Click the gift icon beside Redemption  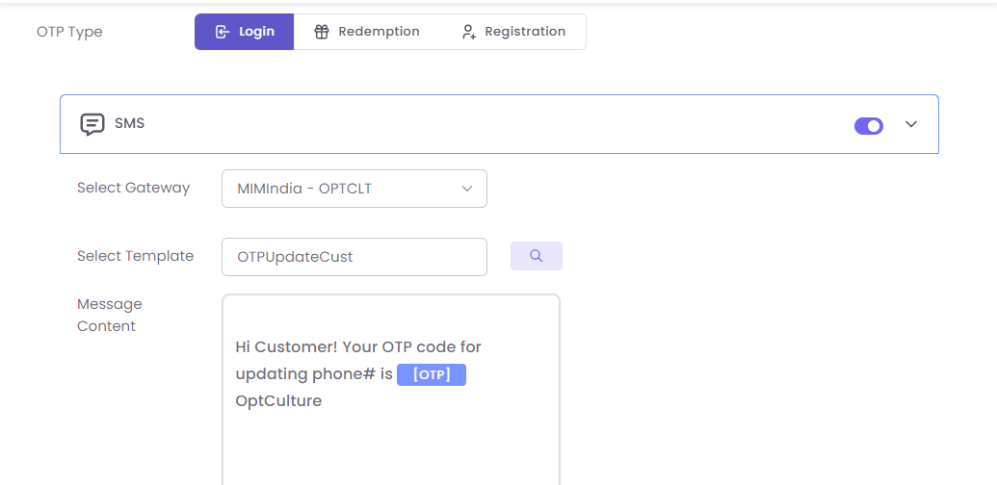(322, 32)
